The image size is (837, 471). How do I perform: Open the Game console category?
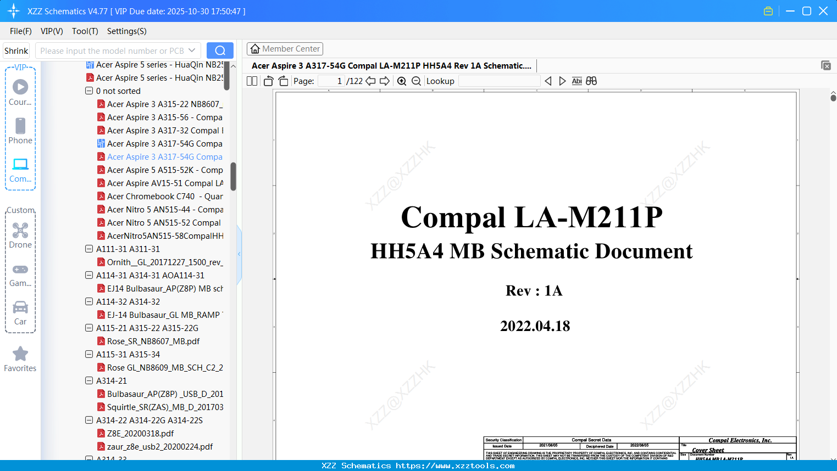click(20, 274)
